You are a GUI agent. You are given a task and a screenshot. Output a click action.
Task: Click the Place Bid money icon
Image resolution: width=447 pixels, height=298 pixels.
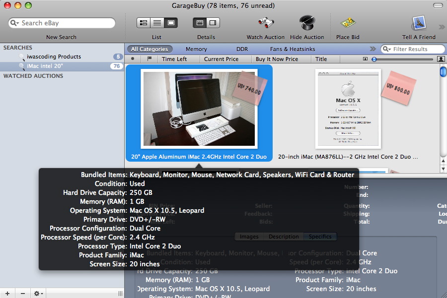pyautogui.click(x=348, y=23)
